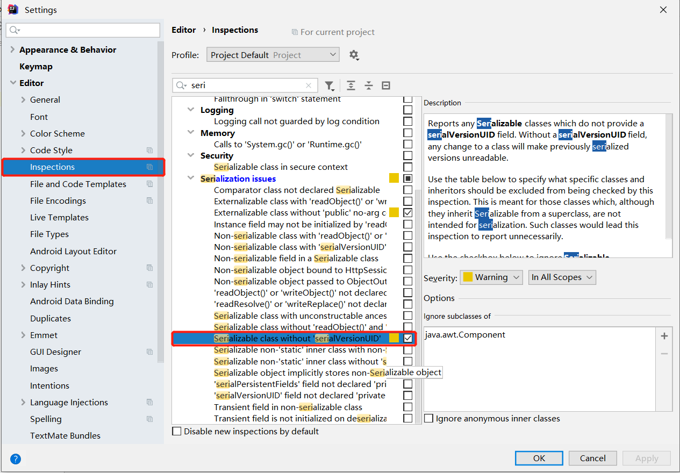The image size is (680, 473).
Task: Click the inspections search field containing 'seri'
Action: pos(246,85)
